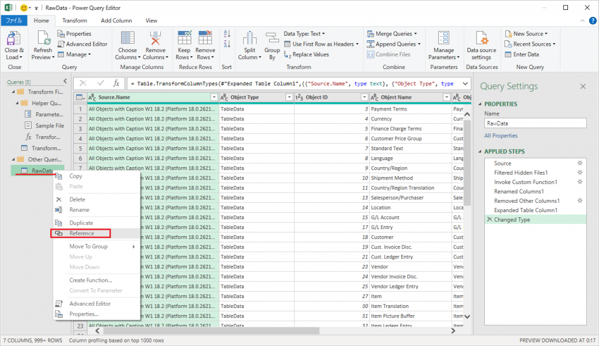Open the Recent Sources dropdown

[530, 44]
